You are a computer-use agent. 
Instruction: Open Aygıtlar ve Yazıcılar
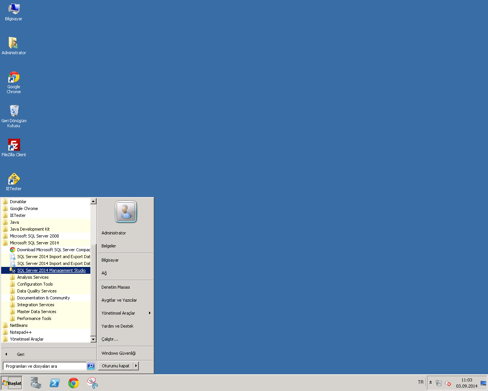[x=126, y=300]
